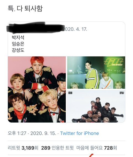
Task: Open the quoted tweet date 2020. 4. 17.
Action: (x=75, y=29)
